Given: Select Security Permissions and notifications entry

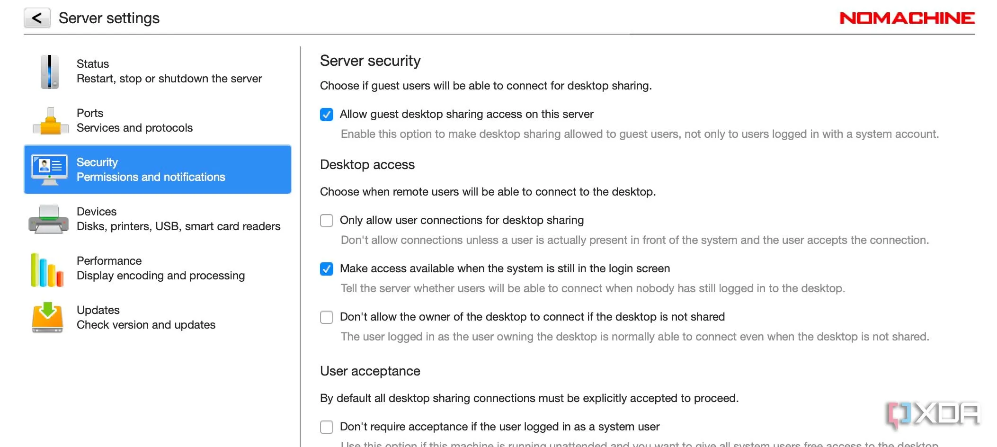Looking at the screenshot, I should coord(158,170).
